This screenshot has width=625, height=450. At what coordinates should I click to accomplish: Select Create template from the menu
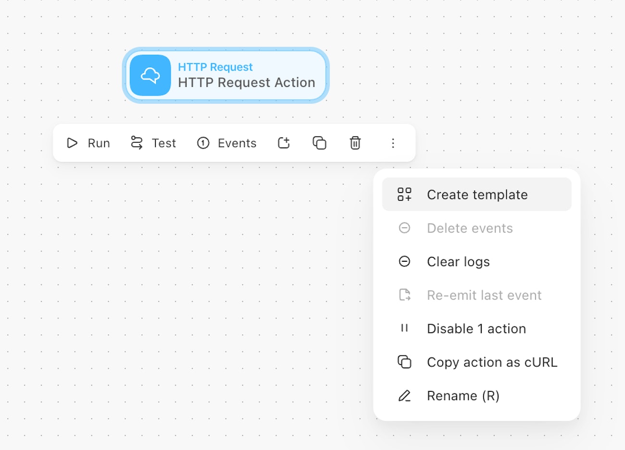coord(477,195)
